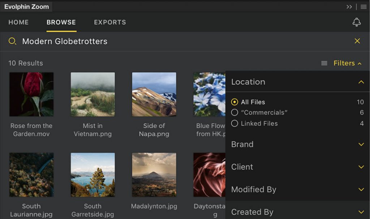Click the search magnifier icon
The width and height of the screenshot is (370, 219).
(12, 41)
